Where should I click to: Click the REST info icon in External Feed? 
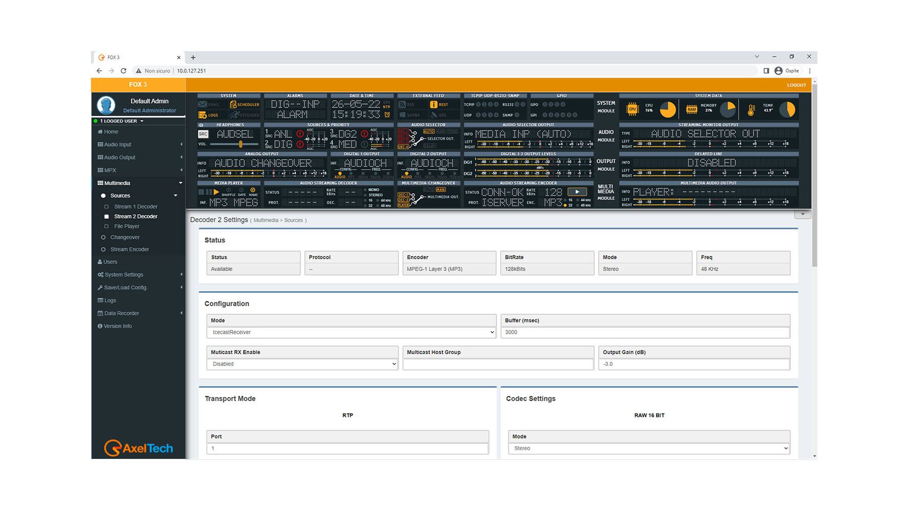tap(434, 105)
